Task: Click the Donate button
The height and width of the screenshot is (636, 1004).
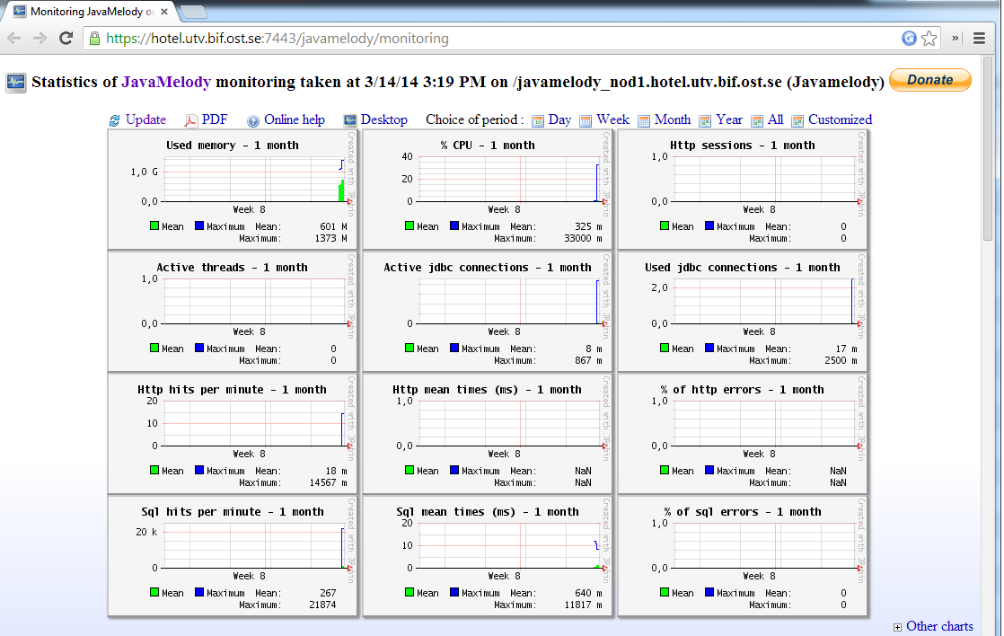Action: point(930,80)
